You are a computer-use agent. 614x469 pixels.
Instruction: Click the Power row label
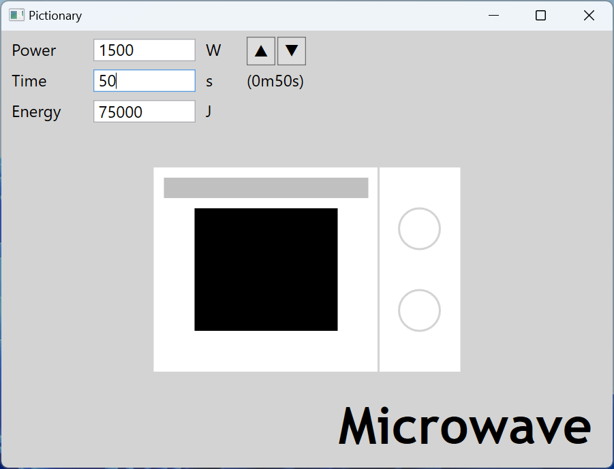pyautogui.click(x=33, y=50)
